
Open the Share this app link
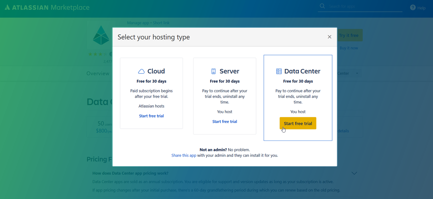point(184,155)
